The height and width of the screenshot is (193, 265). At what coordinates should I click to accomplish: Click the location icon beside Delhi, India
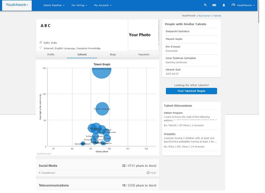pyautogui.click(x=40, y=43)
